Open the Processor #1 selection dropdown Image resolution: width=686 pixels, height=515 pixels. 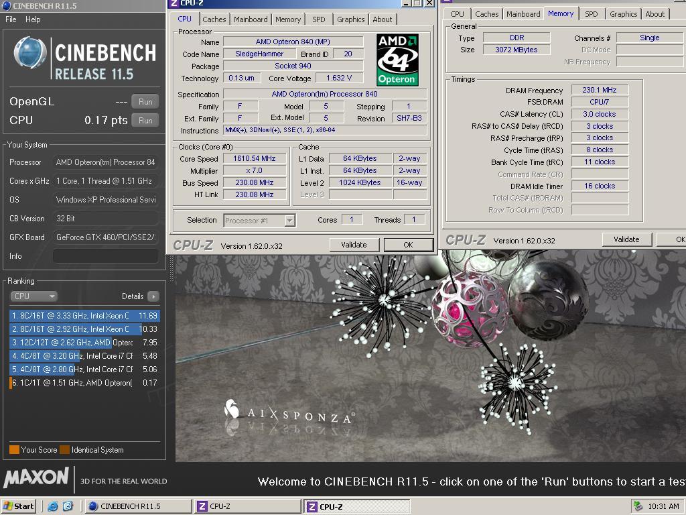point(259,221)
